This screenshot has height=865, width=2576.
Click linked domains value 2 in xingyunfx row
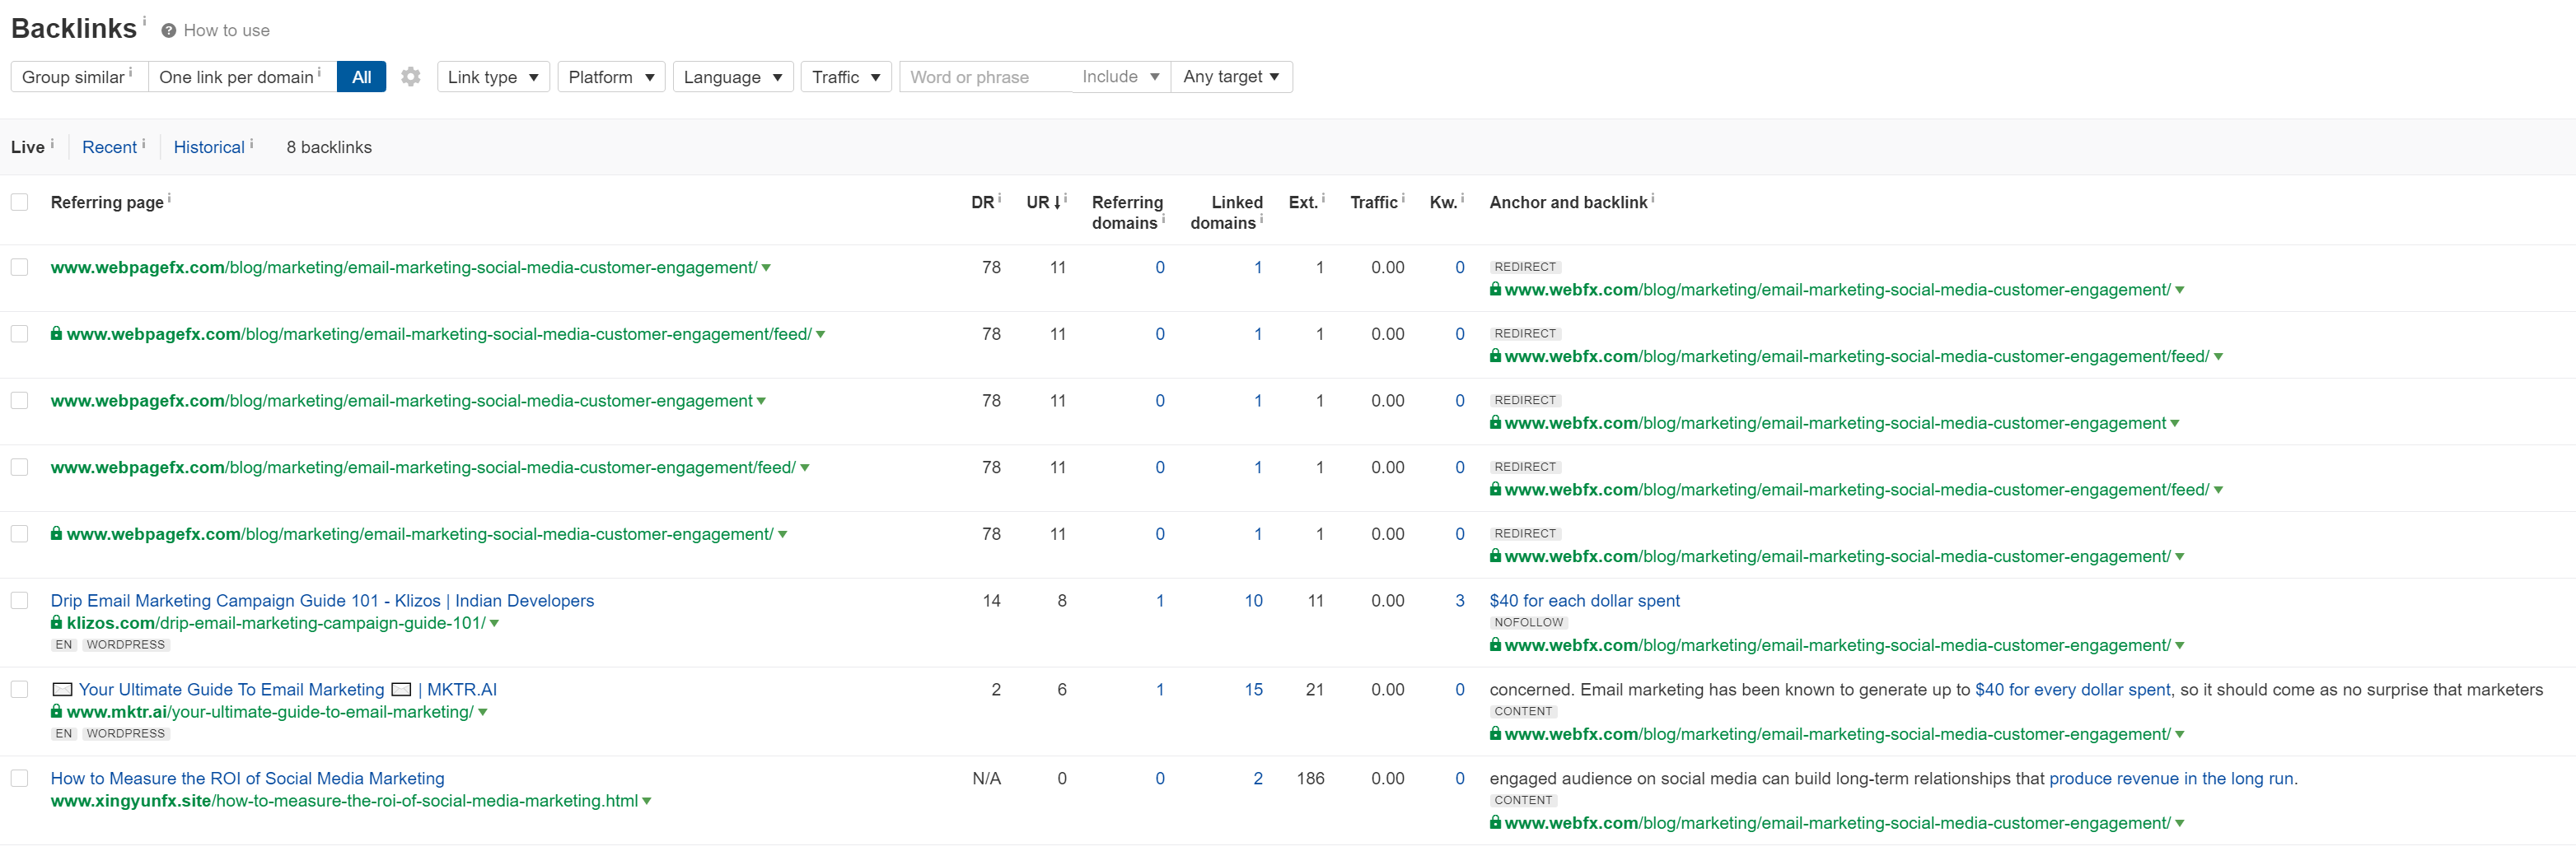point(1258,779)
